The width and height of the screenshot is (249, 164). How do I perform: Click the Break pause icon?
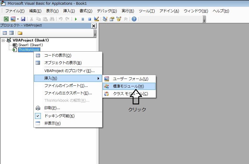click(83, 19)
